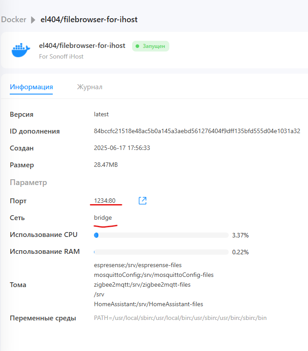The width and height of the screenshot is (308, 351).
Task: Click the espresense volume entry
Action: 138,265
